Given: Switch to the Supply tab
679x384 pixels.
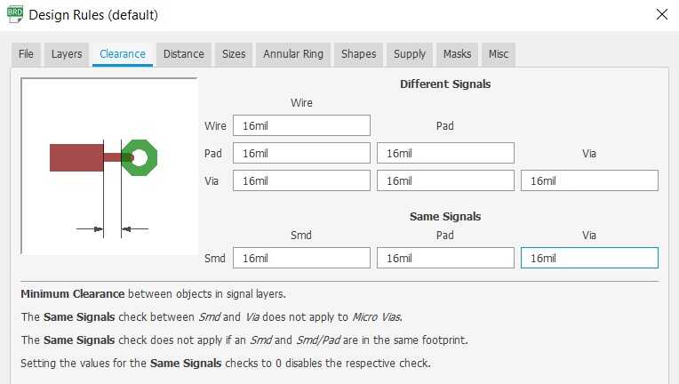Looking at the screenshot, I should [x=410, y=54].
